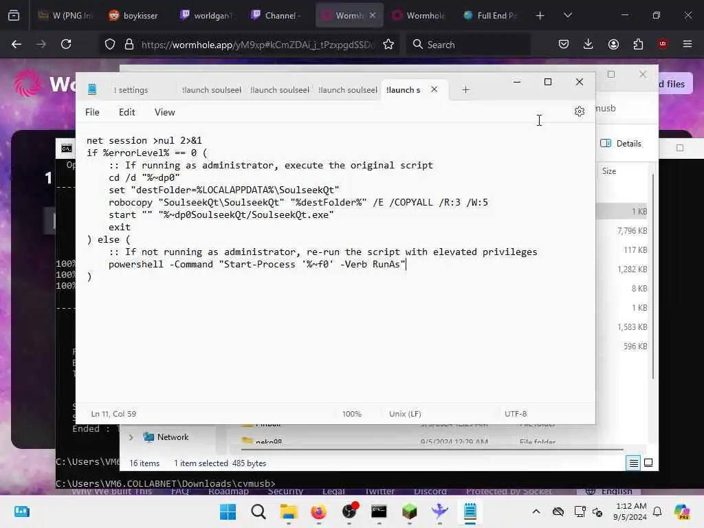Open Firefox account icon

pos(613,44)
